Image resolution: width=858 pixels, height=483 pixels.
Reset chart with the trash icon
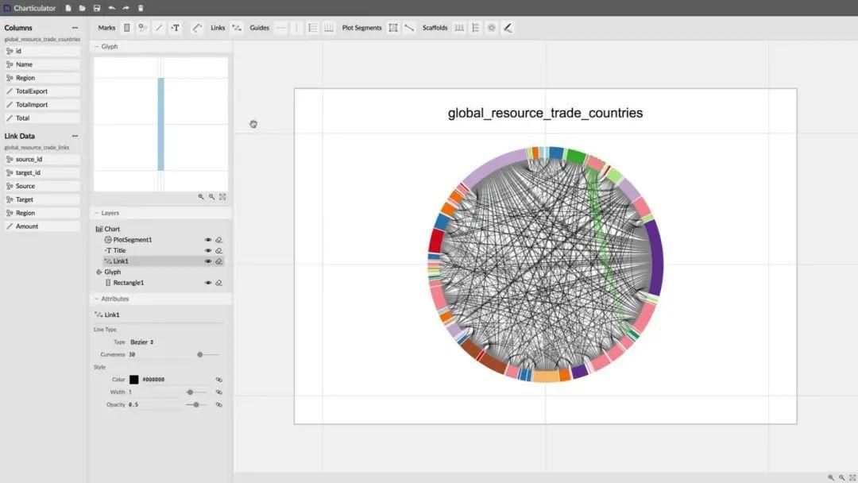pos(141,8)
